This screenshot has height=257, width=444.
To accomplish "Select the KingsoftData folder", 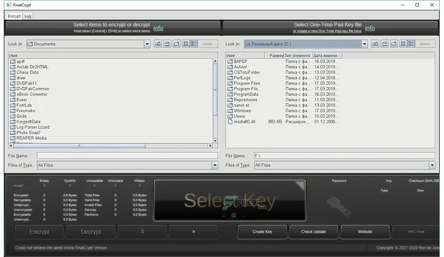I will [25, 122].
